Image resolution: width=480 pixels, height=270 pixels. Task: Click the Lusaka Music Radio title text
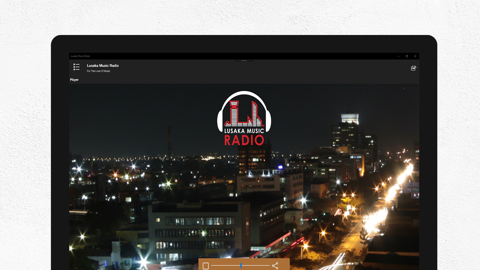tap(103, 65)
